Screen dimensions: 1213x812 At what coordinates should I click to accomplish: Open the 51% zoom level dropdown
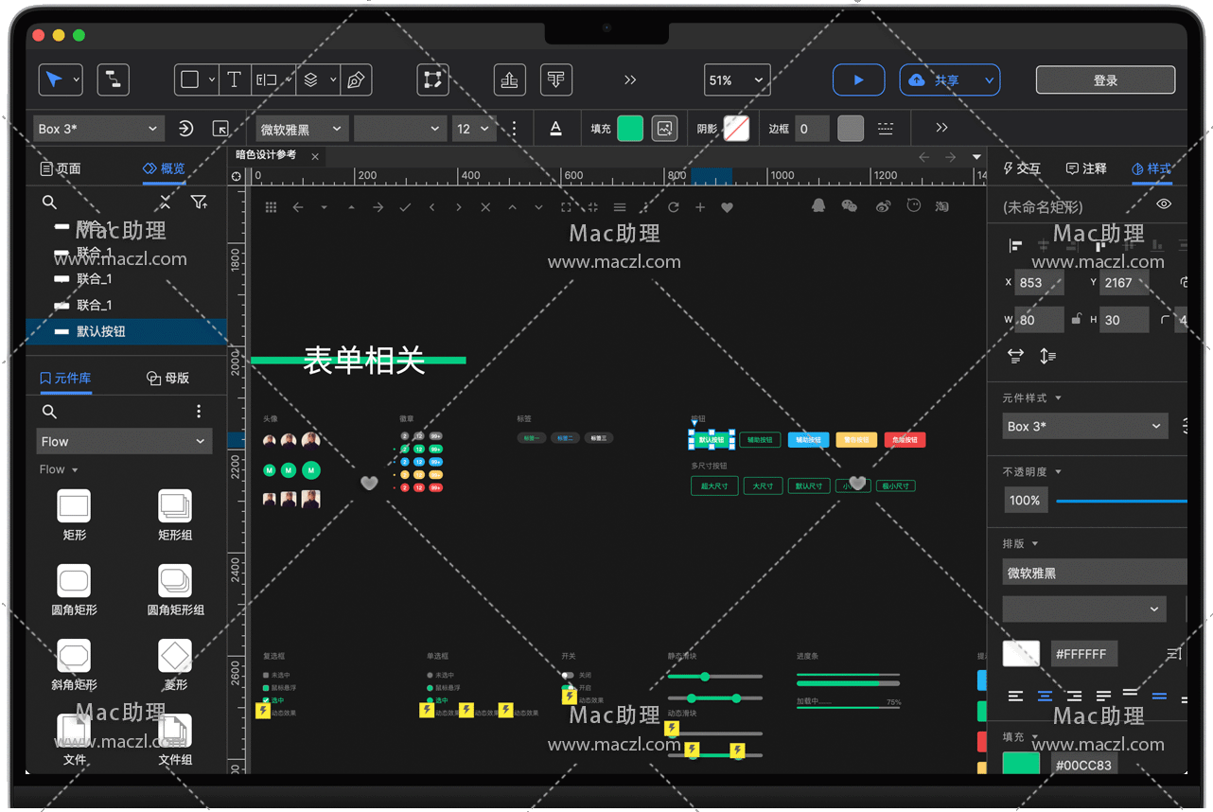(736, 80)
